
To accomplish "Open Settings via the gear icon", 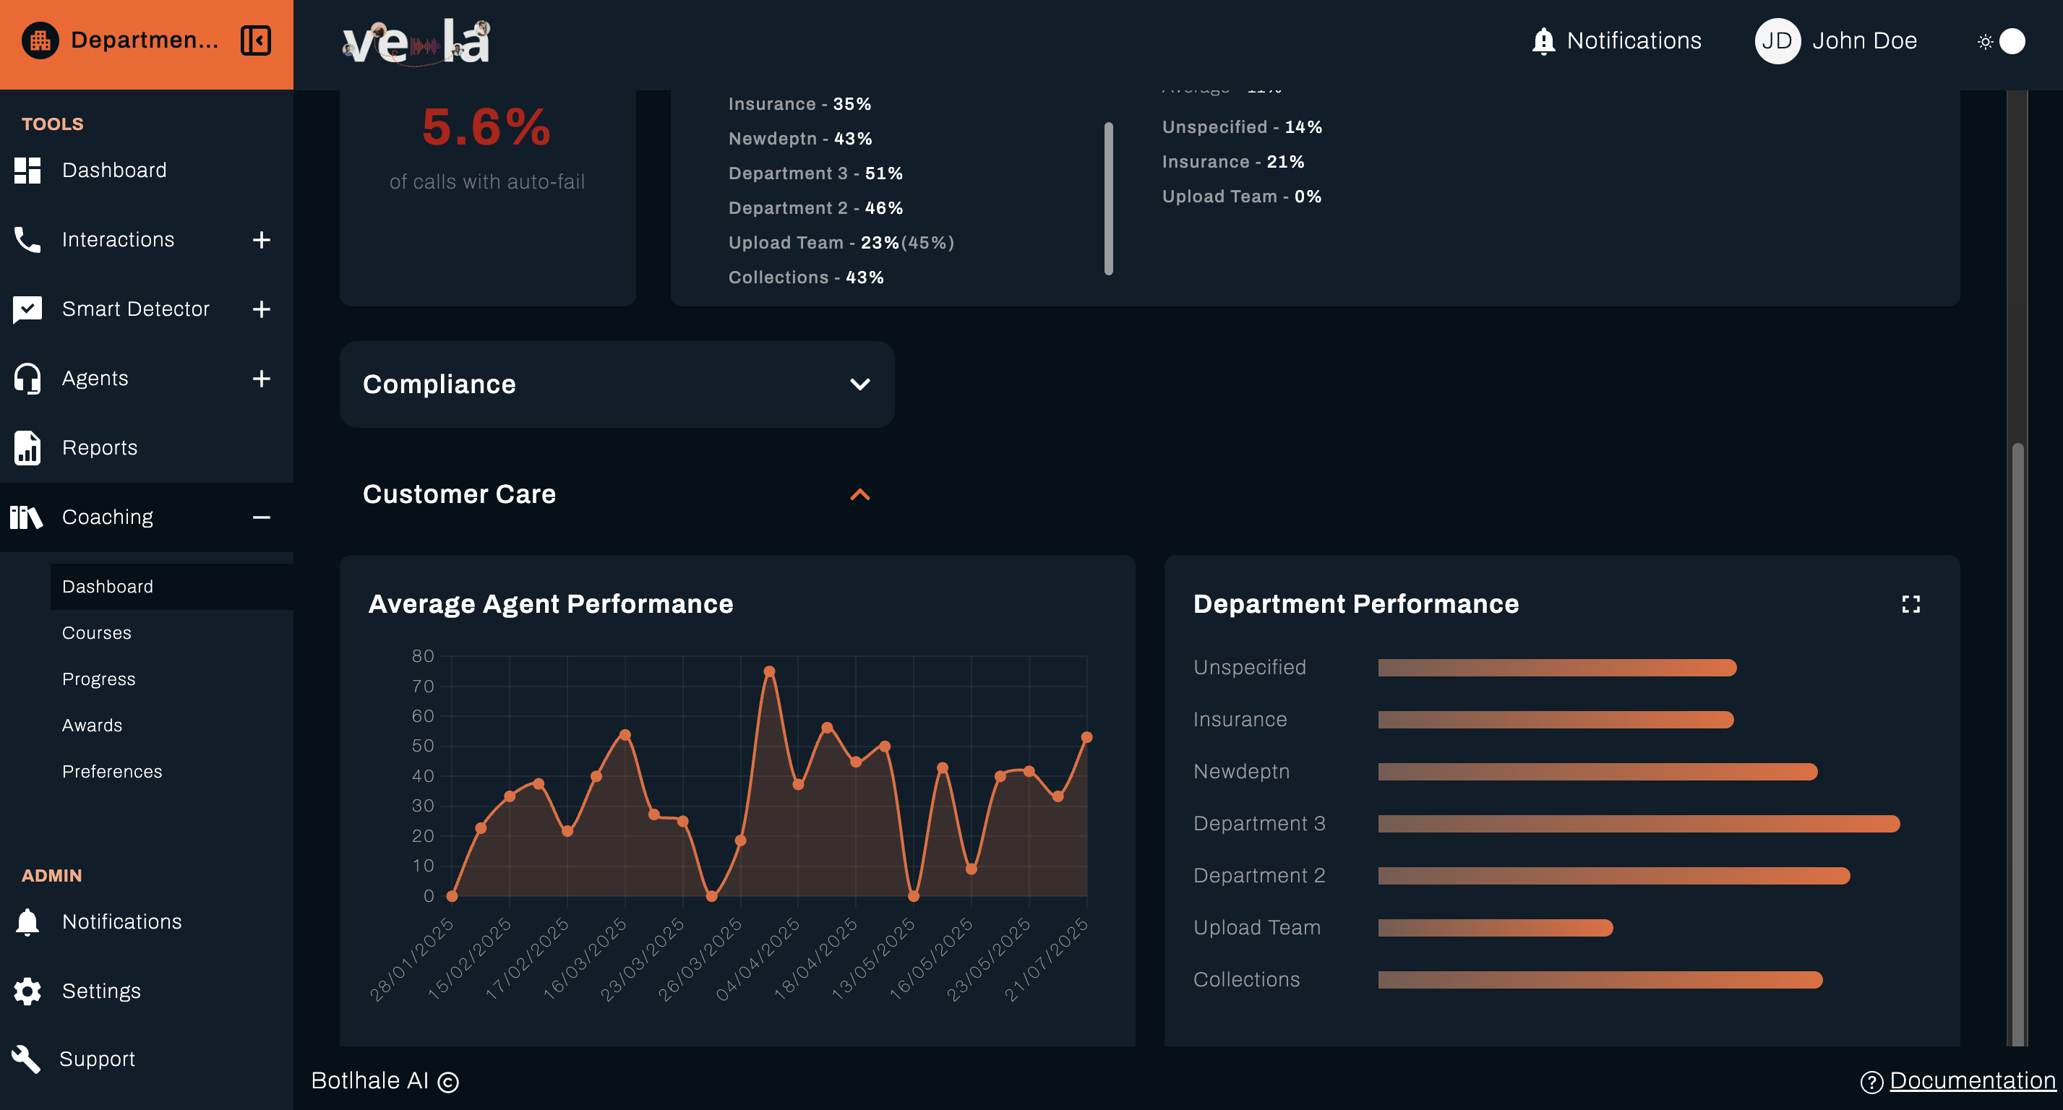I will tap(27, 991).
